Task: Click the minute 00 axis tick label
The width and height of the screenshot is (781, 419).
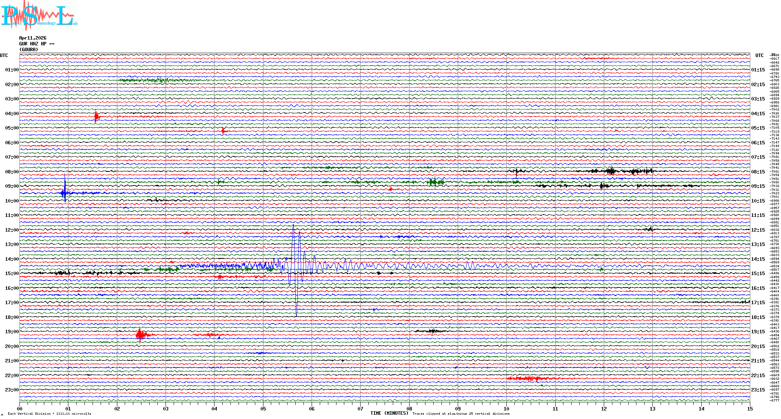Action: (x=20, y=409)
